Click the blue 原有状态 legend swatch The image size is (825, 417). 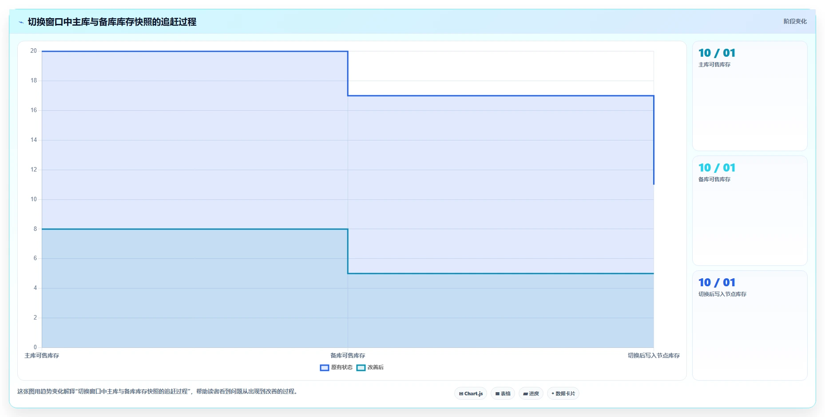(x=325, y=367)
